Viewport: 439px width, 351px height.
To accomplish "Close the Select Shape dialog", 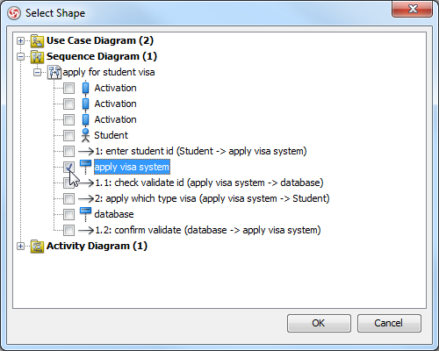I will tap(412, 9).
